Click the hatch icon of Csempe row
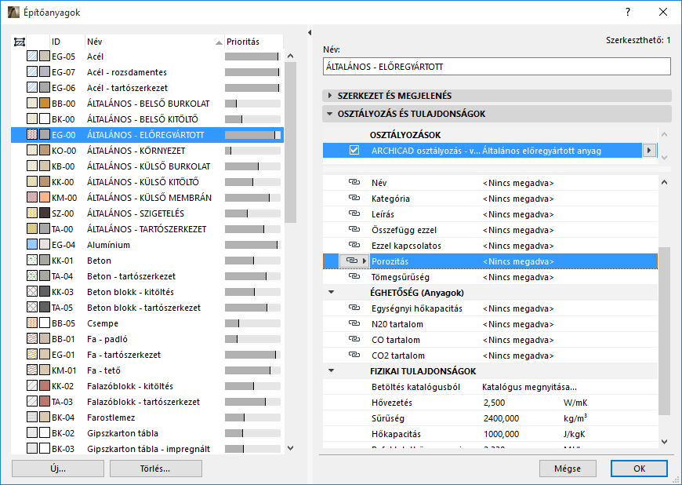Viewport: 682px width, 485px height. point(32,323)
